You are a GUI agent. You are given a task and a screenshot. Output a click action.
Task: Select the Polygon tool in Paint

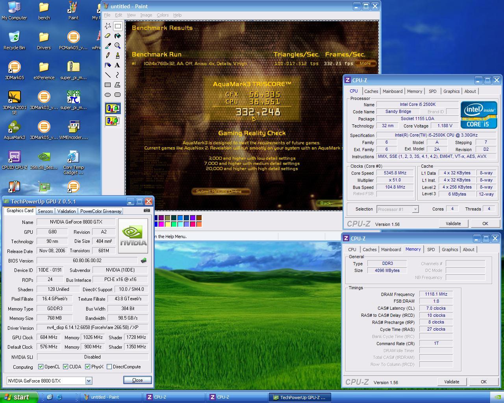click(x=117, y=85)
